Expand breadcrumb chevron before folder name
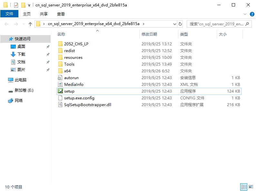Image resolution: width=256 pixels, height=191 pixels. (x=44, y=24)
